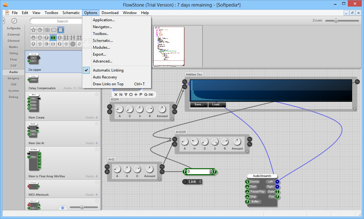The width and height of the screenshot is (364, 219).
Task: Filter toolbox by Boolean square-wave connector type
Action: 40,37
